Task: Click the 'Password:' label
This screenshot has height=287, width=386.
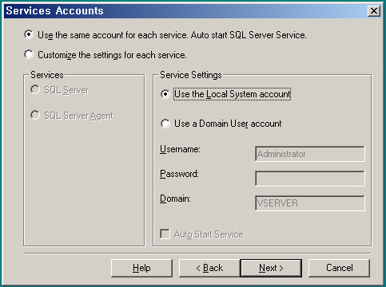Action: pos(179,174)
